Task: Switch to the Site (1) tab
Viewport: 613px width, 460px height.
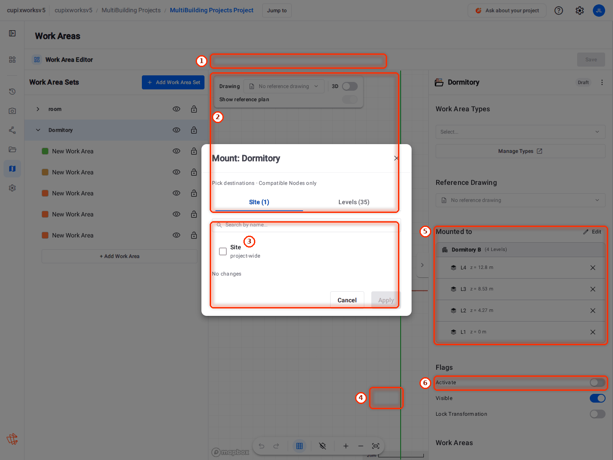Action: (x=259, y=202)
